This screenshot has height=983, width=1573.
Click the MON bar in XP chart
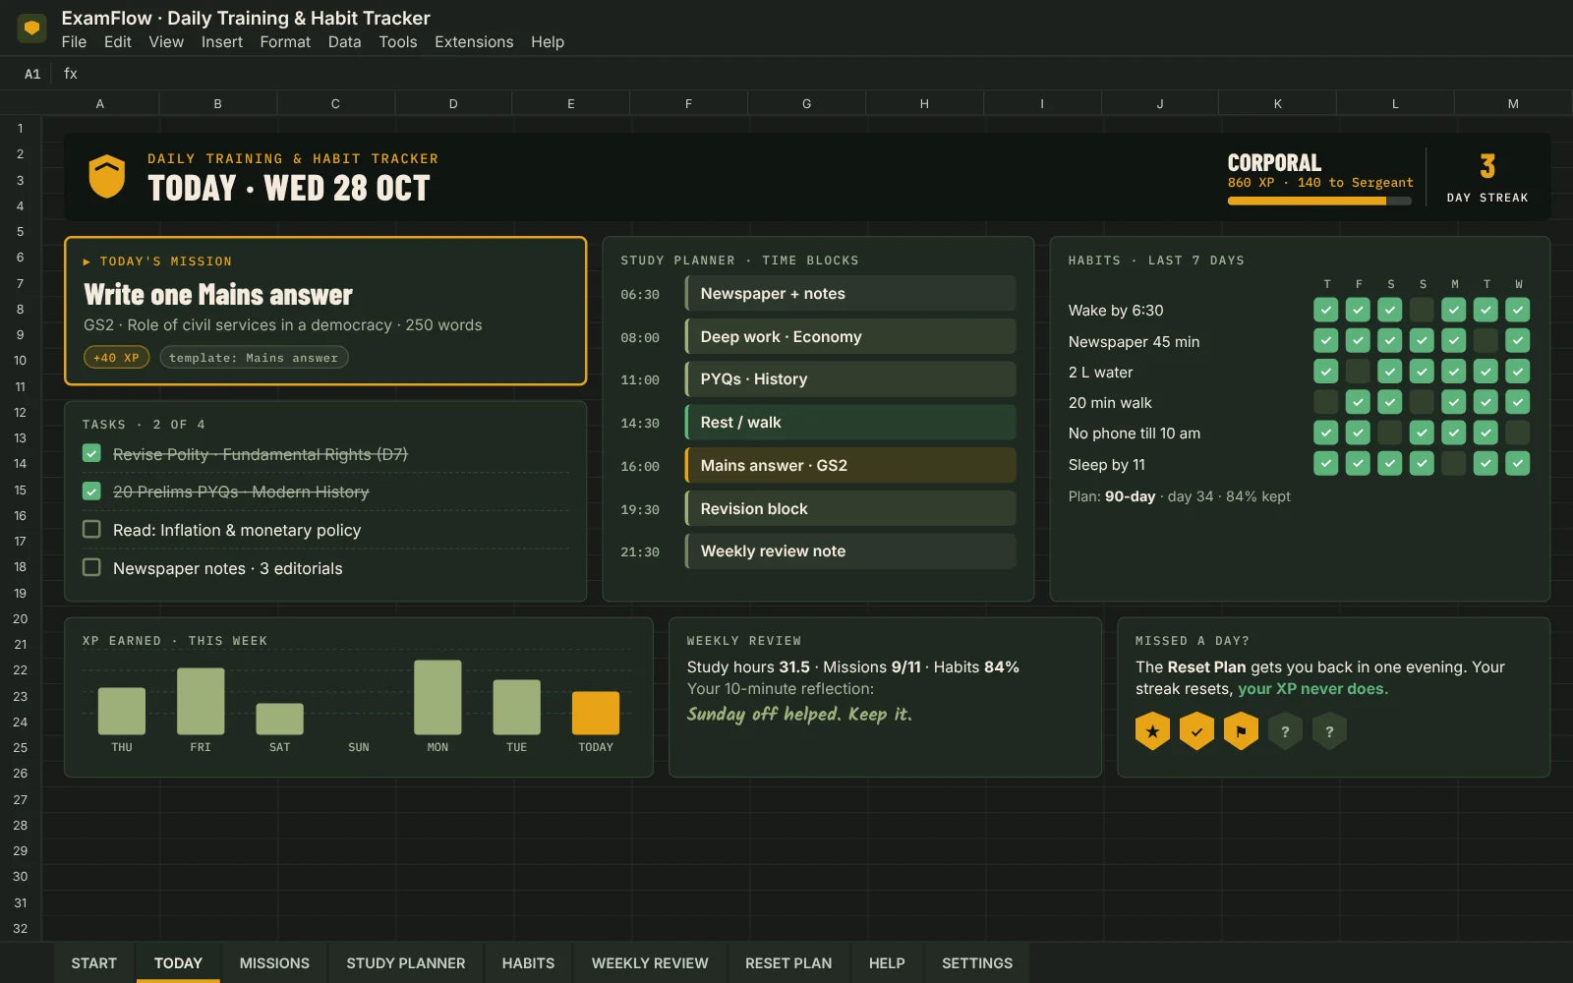click(437, 697)
